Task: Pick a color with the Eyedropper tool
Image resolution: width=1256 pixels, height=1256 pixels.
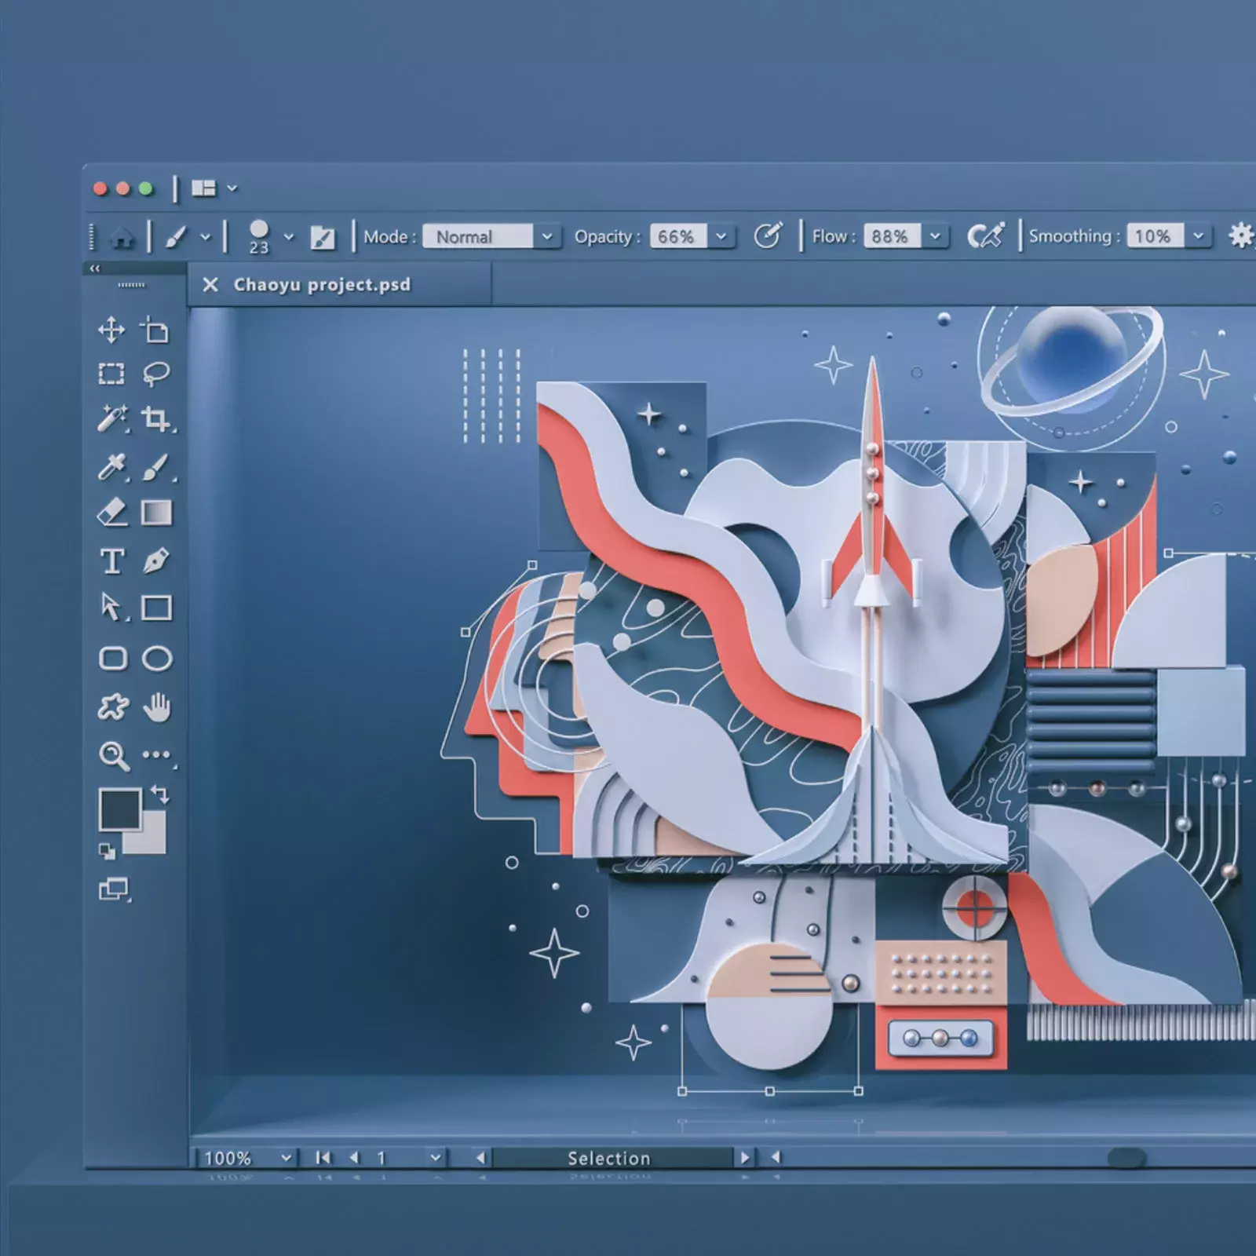Action: pos(111,468)
